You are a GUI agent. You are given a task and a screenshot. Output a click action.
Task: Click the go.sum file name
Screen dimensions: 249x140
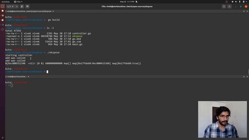coord(77,42)
